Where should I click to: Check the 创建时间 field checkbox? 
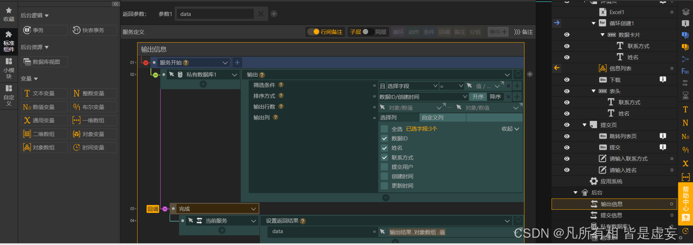click(384, 176)
